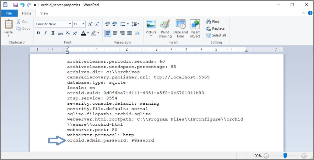Justify the paragraph text
This screenshot has width=314, height=160.
(x=130, y=33)
